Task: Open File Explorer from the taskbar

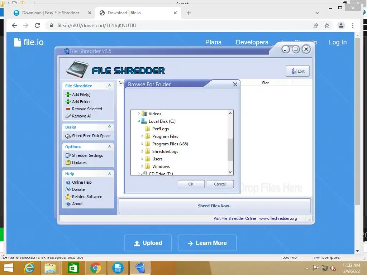Action: pyautogui.click(x=50, y=268)
